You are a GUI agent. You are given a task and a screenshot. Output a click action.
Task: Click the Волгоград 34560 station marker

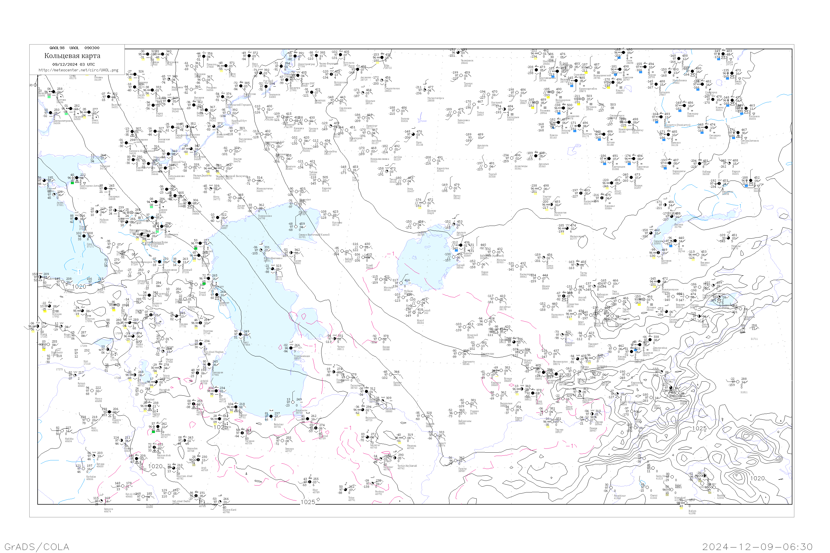pyautogui.click(x=191, y=149)
